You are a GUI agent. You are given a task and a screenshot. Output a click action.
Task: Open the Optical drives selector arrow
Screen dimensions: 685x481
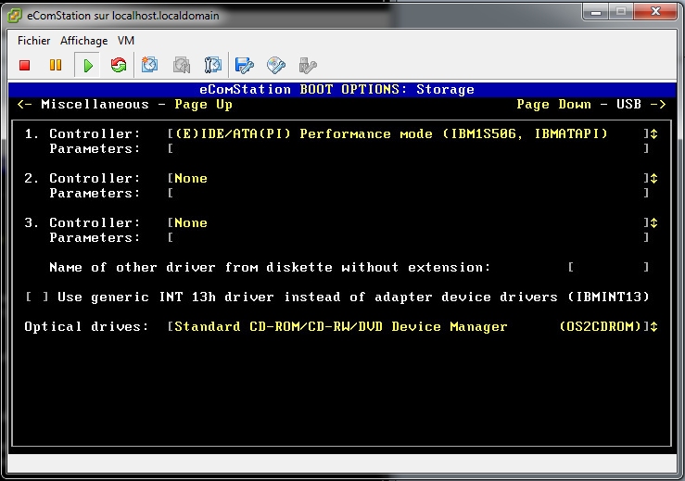(654, 327)
